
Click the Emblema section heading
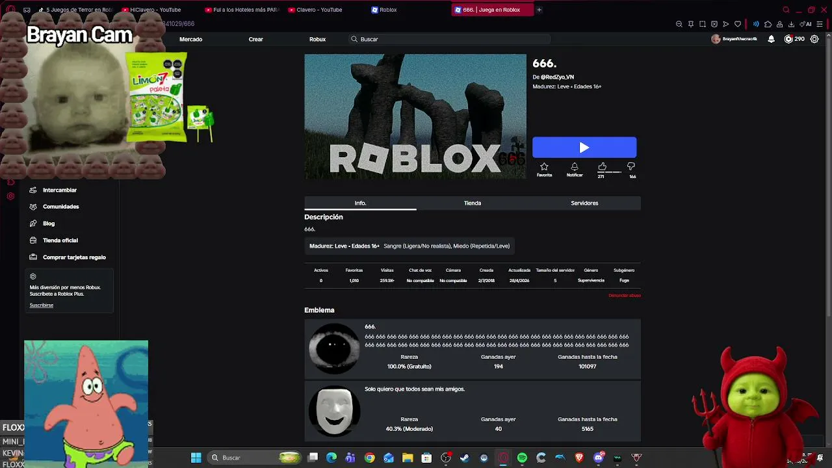tap(319, 310)
